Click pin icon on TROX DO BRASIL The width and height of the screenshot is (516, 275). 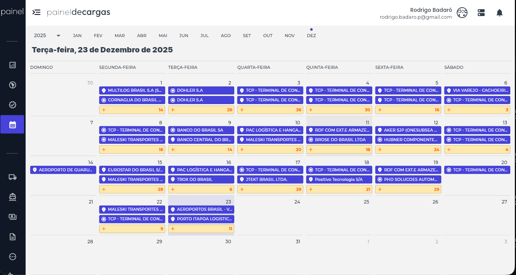pos(173,179)
